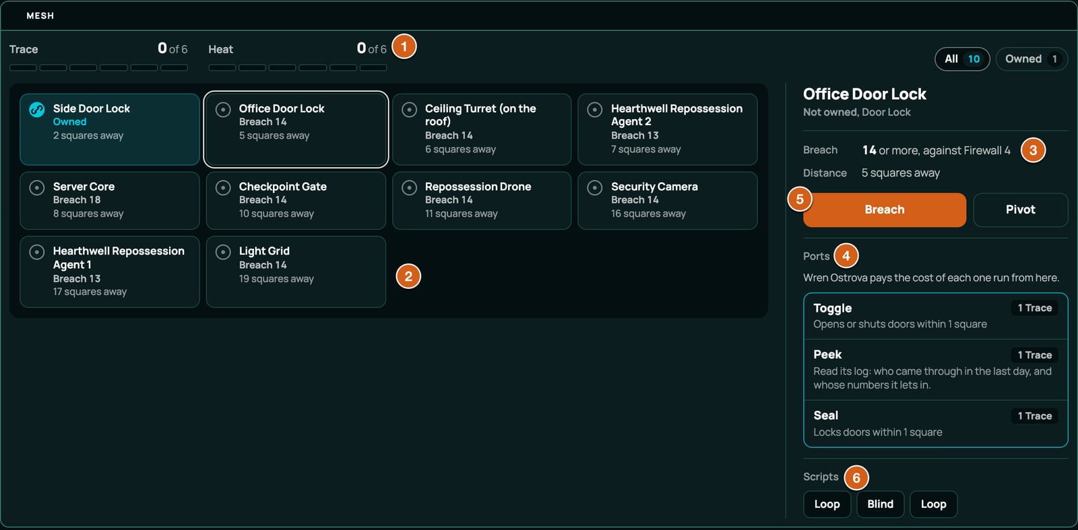Breach the Office Door Lock

click(x=884, y=209)
